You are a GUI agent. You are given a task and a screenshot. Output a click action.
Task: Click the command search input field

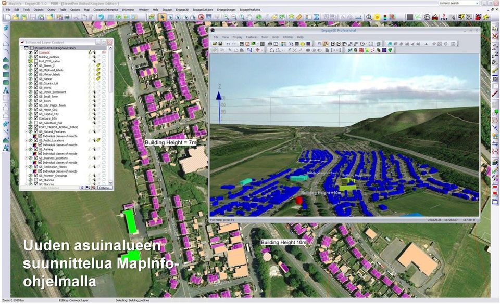click(x=459, y=3)
